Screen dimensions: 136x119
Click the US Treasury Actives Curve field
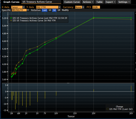[41, 2]
